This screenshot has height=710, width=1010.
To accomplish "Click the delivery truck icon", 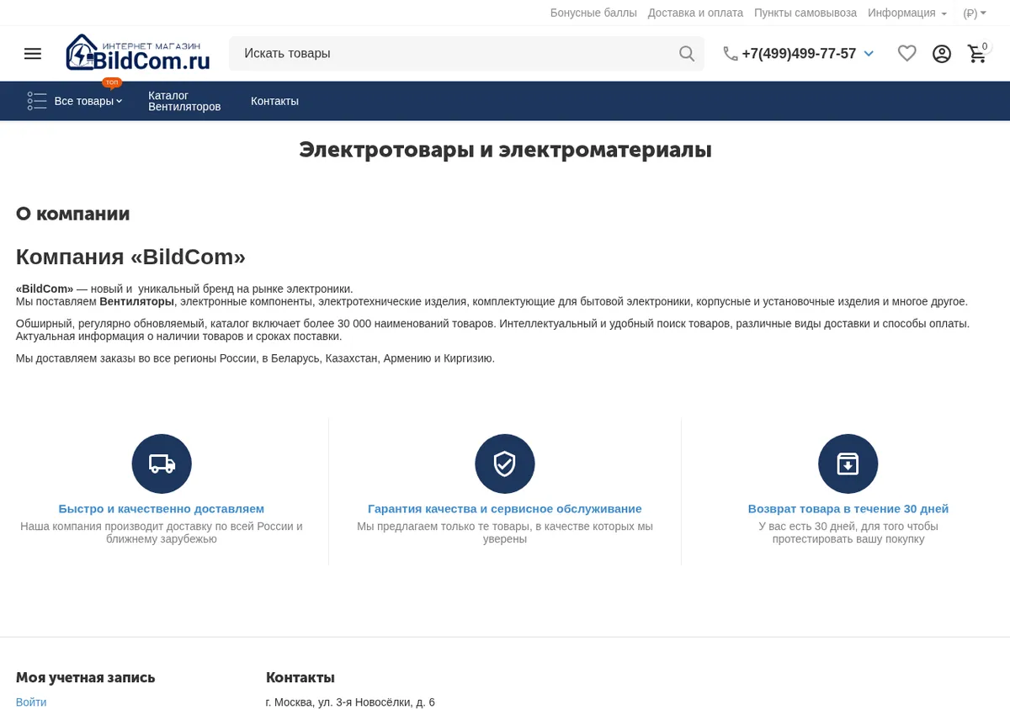I will point(162,464).
